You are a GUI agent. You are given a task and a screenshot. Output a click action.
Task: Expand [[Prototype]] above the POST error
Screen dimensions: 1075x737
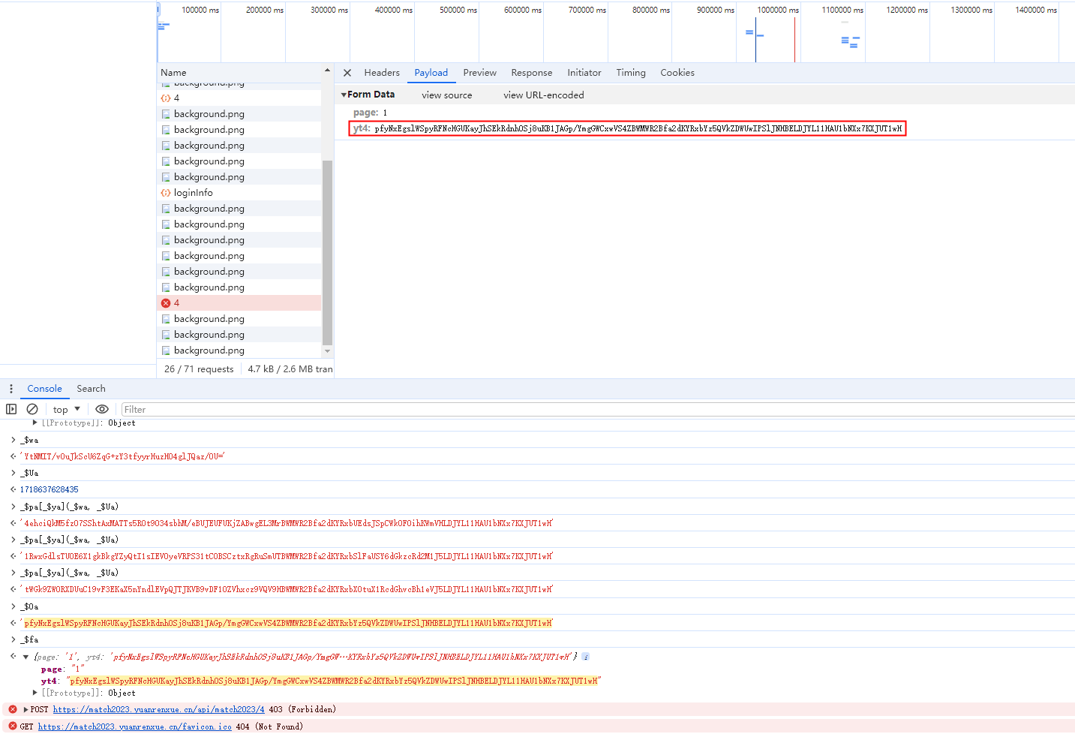[35, 693]
